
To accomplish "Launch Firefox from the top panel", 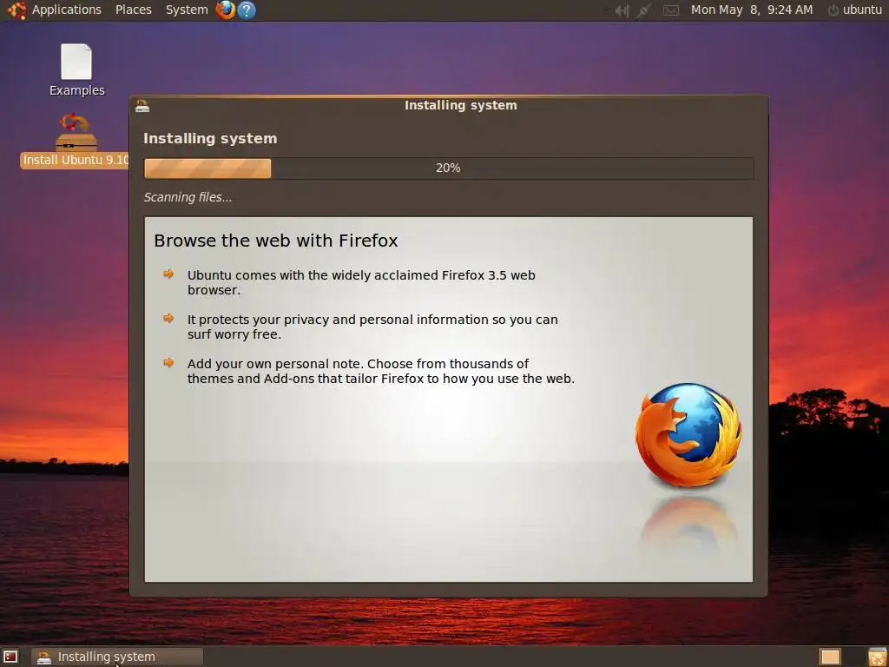I will pos(226,10).
